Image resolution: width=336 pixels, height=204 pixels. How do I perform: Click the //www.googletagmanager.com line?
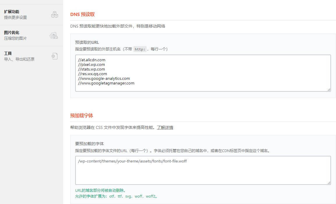[106, 83]
